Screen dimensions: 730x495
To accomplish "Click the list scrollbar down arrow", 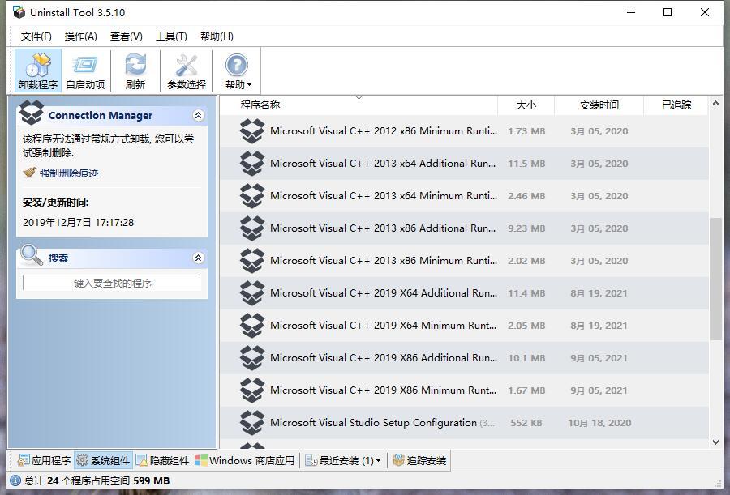I will tap(715, 442).
